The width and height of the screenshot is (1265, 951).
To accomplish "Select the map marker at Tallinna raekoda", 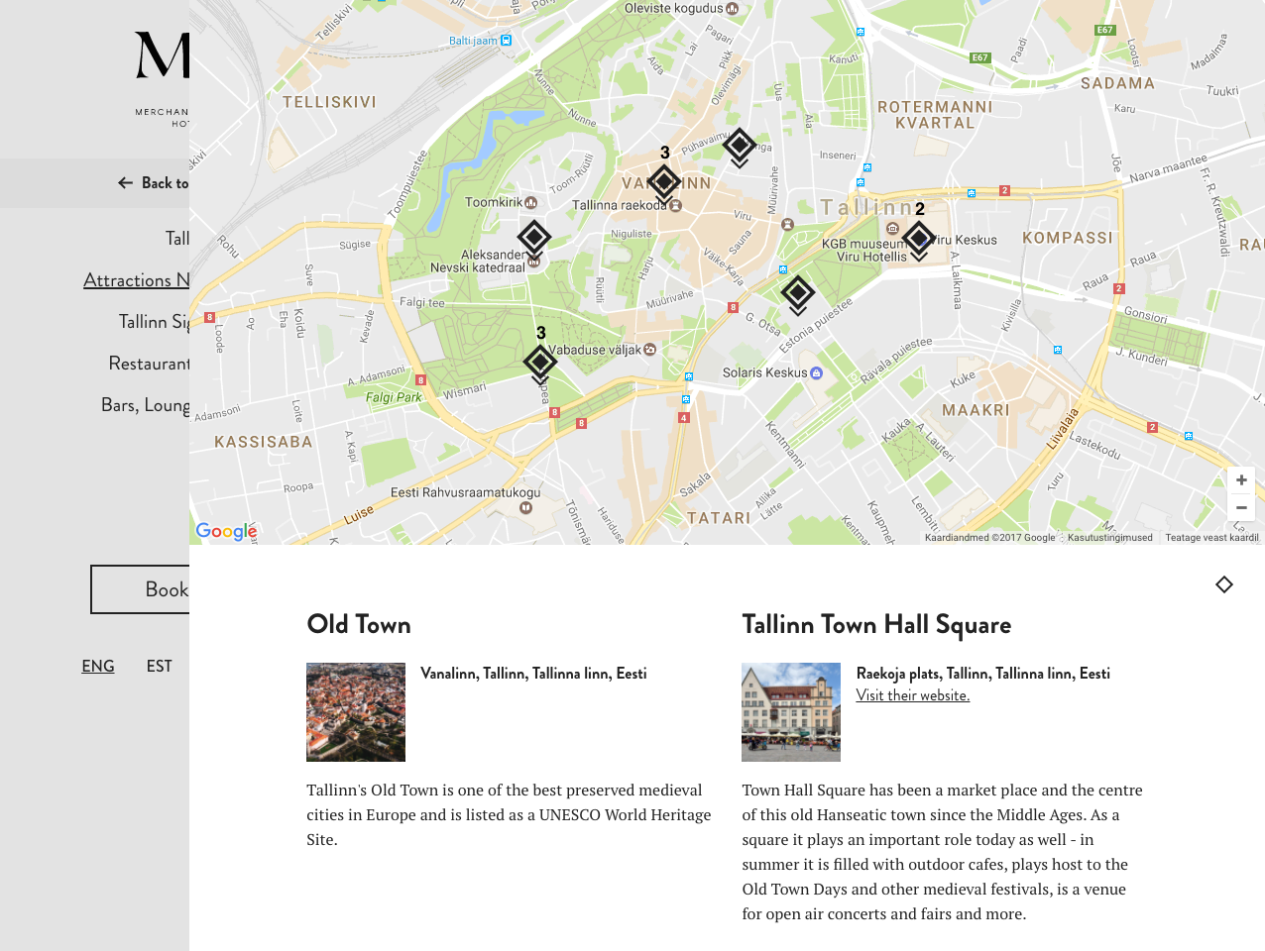I will pyautogui.click(x=664, y=182).
